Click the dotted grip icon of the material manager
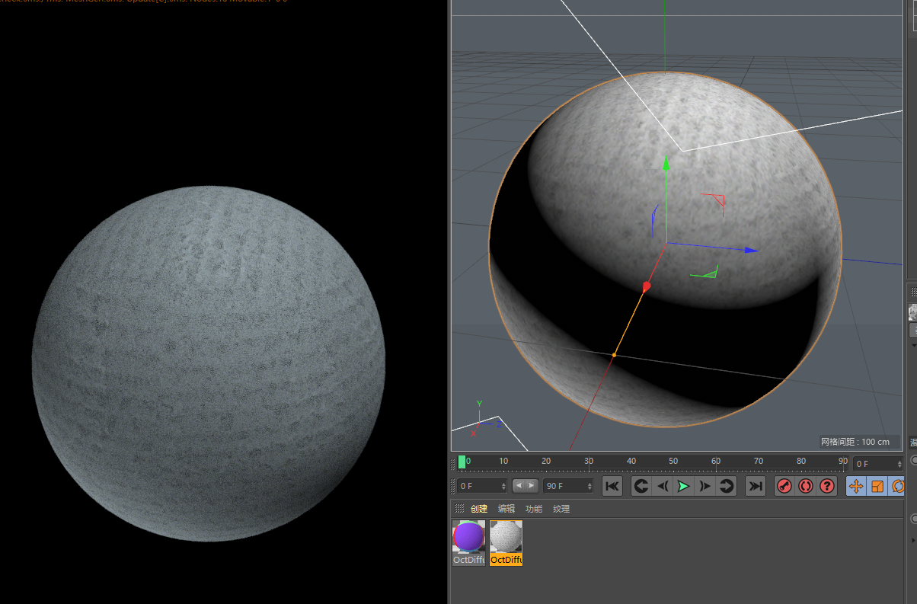917x604 pixels. [459, 509]
